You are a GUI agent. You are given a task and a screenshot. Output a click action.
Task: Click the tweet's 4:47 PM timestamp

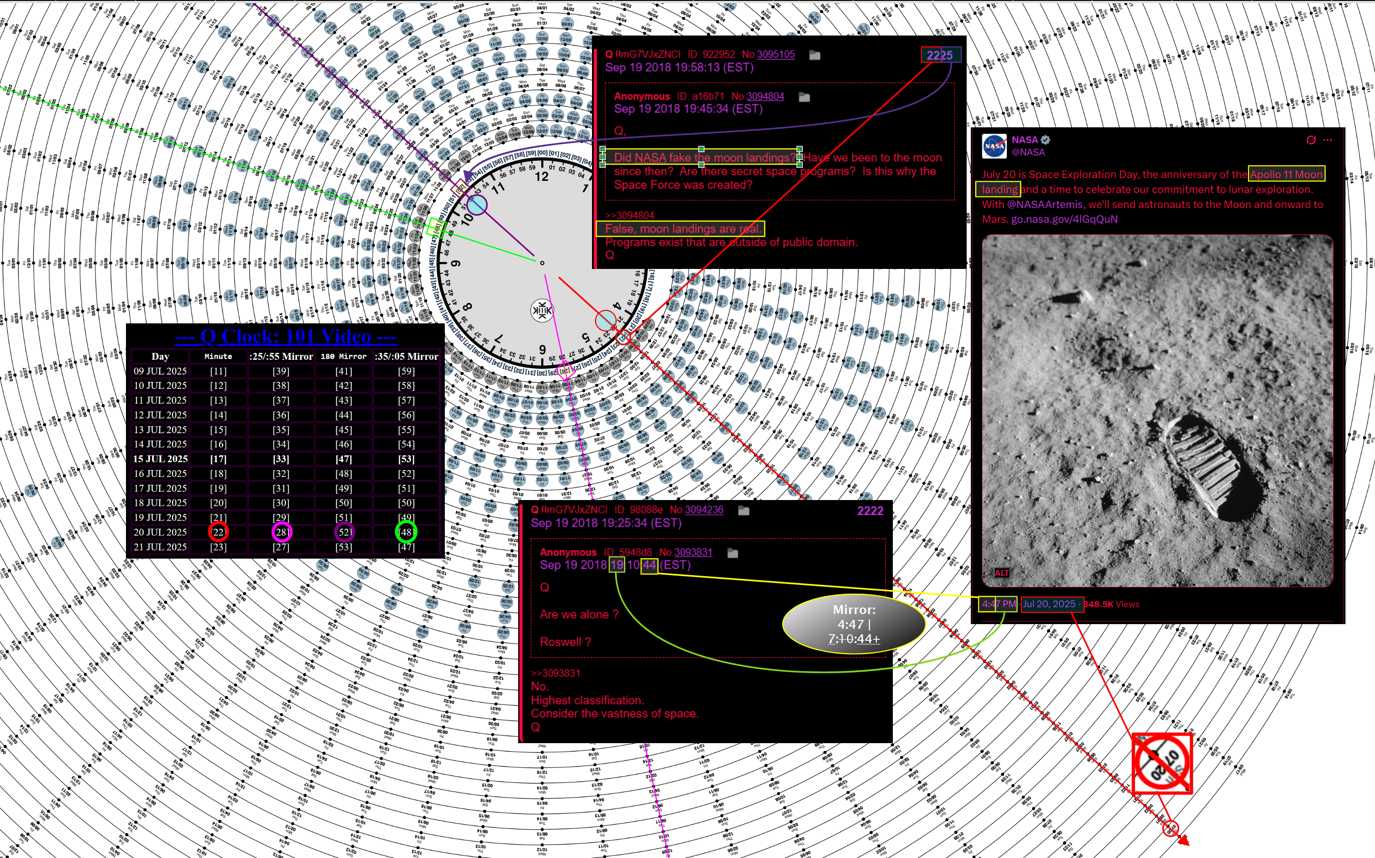click(x=999, y=604)
